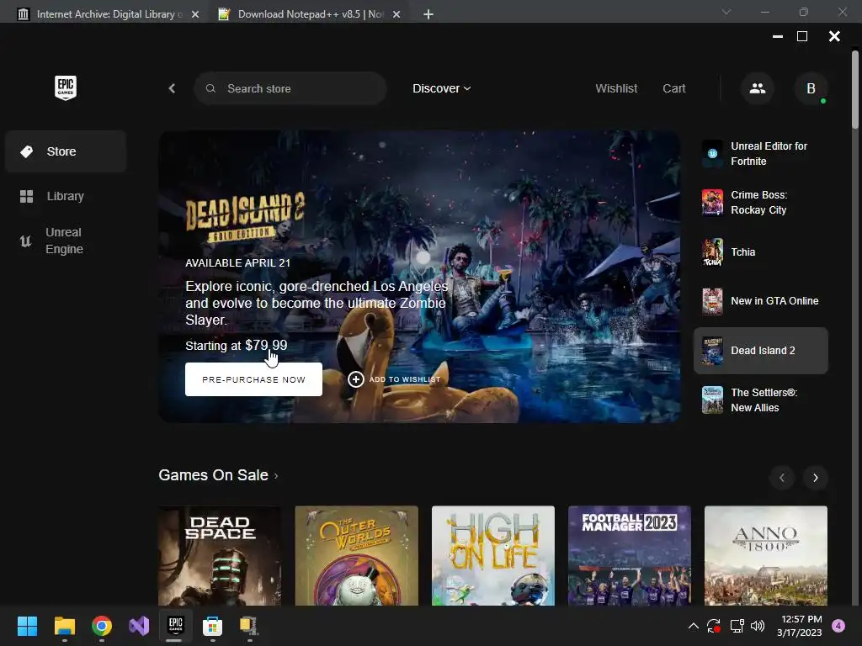This screenshot has height=646, width=862.
Task: Click Add to Wishlist
Action: tap(394, 379)
